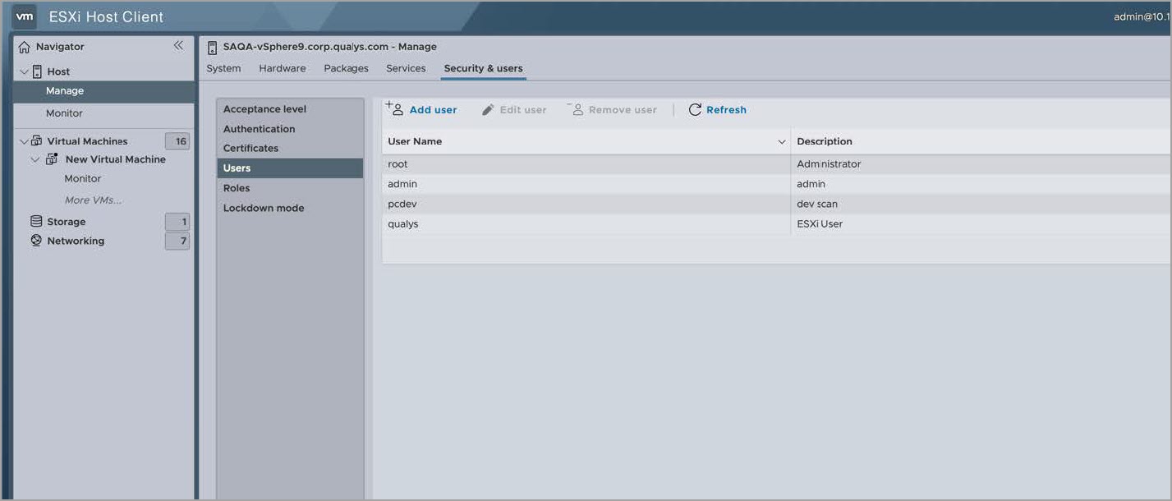This screenshot has width=1172, height=501.
Task: Click the Add user person icon
Action: (x=395, y=109)
